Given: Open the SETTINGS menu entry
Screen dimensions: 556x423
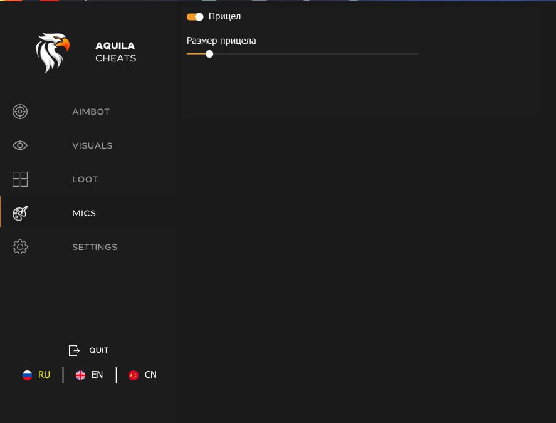Looking at the screenshot, I should (x=95, y=247).
